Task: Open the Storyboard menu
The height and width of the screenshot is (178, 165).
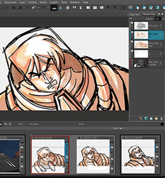Action: (11, 2)
